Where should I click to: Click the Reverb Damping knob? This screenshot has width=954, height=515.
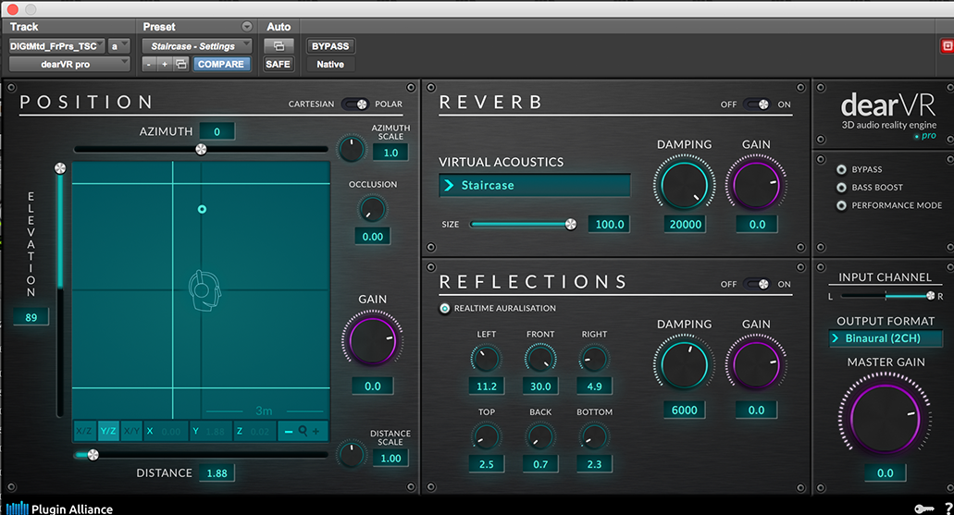pos(684,185)
